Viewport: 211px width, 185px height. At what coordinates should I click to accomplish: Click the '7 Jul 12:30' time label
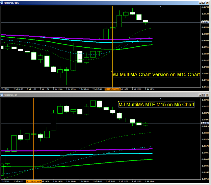71,89
